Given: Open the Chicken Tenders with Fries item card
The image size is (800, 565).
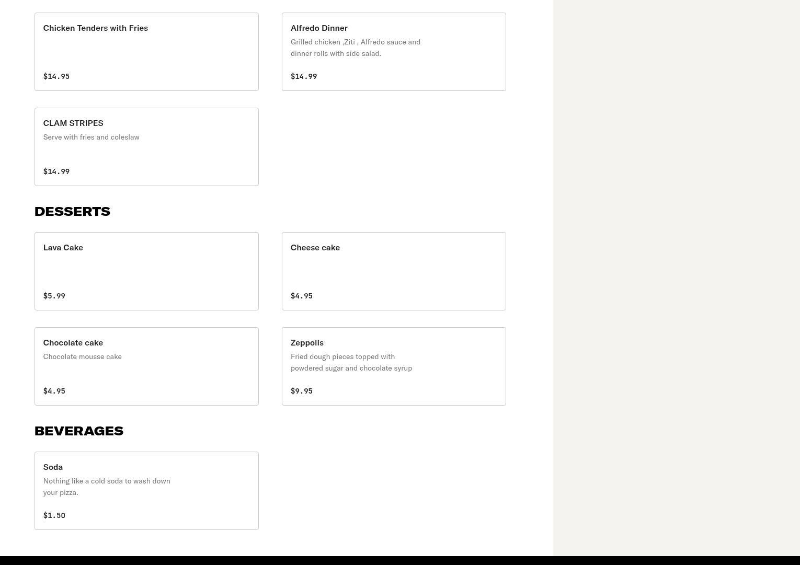Looking at the screenshot, I should (146, 52).
